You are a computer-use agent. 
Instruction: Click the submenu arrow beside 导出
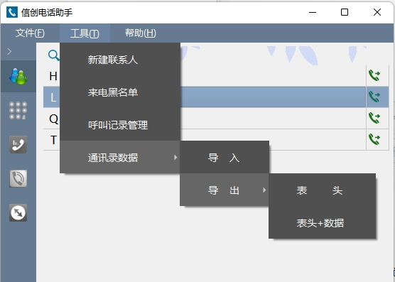pos(264,190)
